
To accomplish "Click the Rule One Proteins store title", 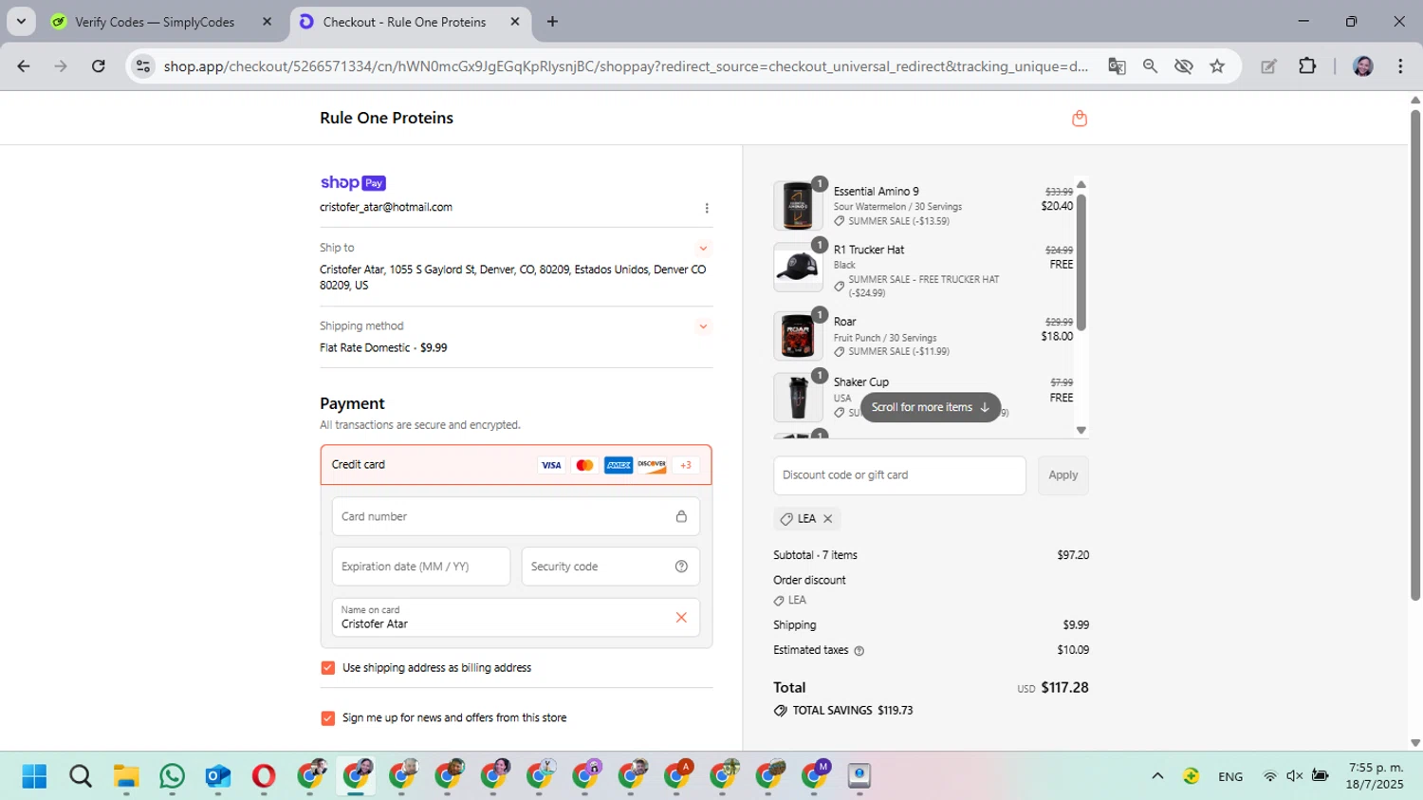I will click(x=386, y=119).
